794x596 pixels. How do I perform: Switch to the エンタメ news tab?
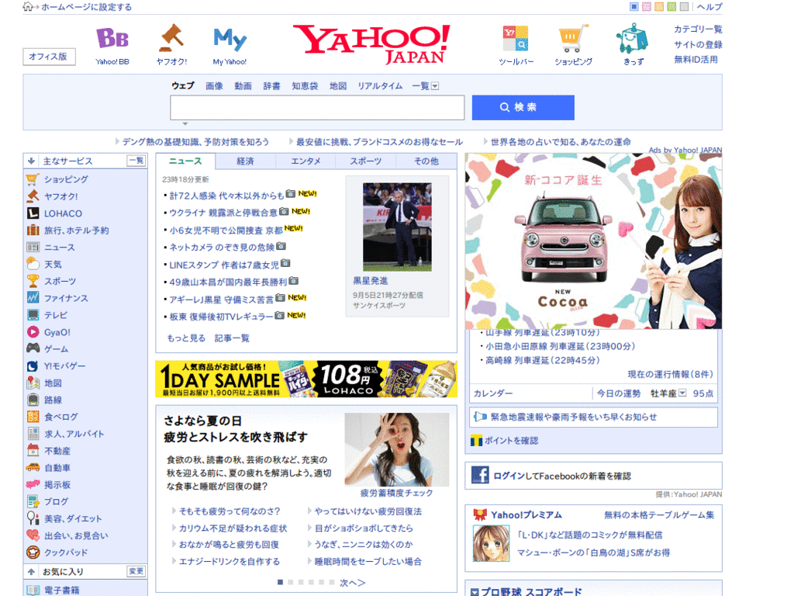(x=306, y=161)
